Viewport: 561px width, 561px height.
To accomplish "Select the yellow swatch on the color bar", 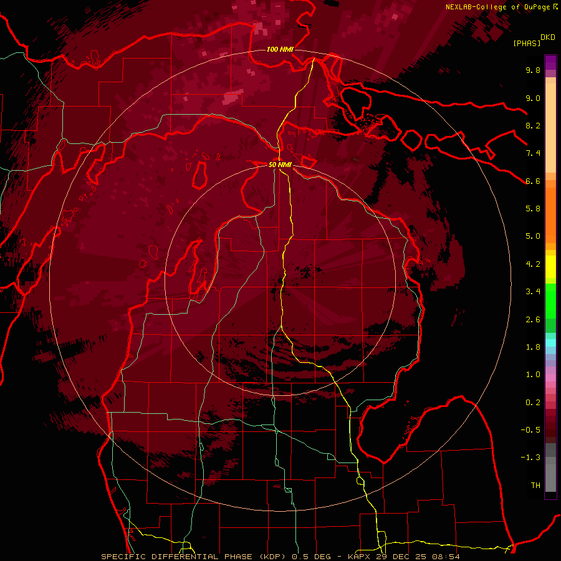I will (x=550, y=267).
